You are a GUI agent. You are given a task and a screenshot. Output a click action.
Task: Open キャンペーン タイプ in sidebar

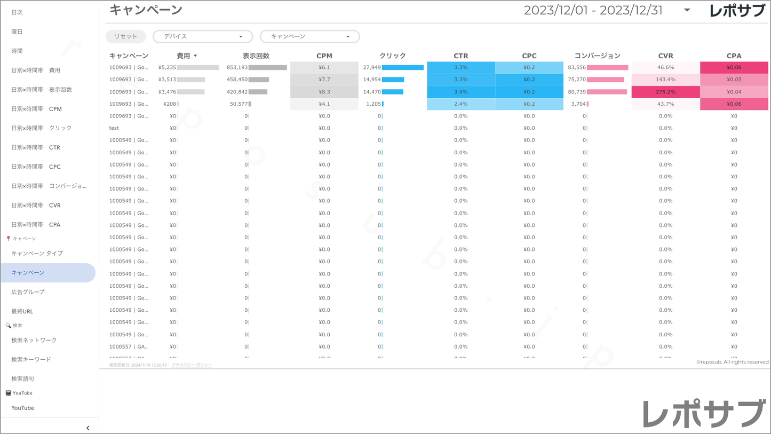coord(37,253)
